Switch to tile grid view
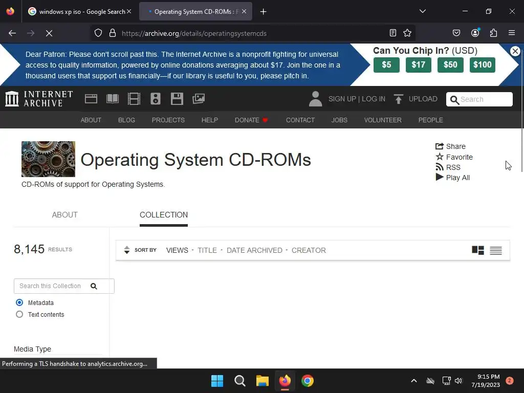The height and width of the screenshot is (393, 524). [478, 250]
